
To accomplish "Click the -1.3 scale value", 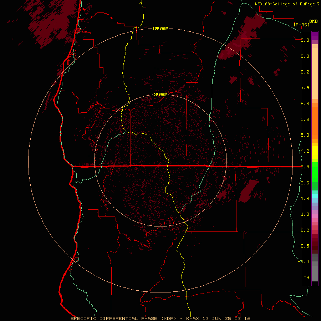I will [x=304, y=262].
